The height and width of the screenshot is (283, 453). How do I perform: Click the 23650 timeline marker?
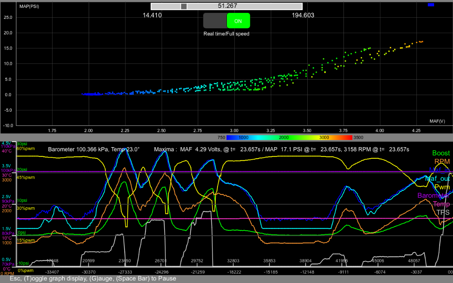125,261
